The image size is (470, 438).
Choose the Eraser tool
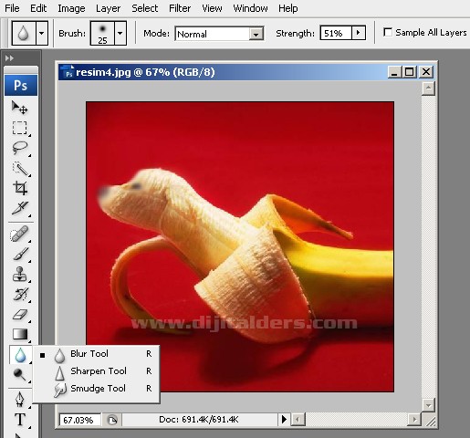[x=20, y=314]
